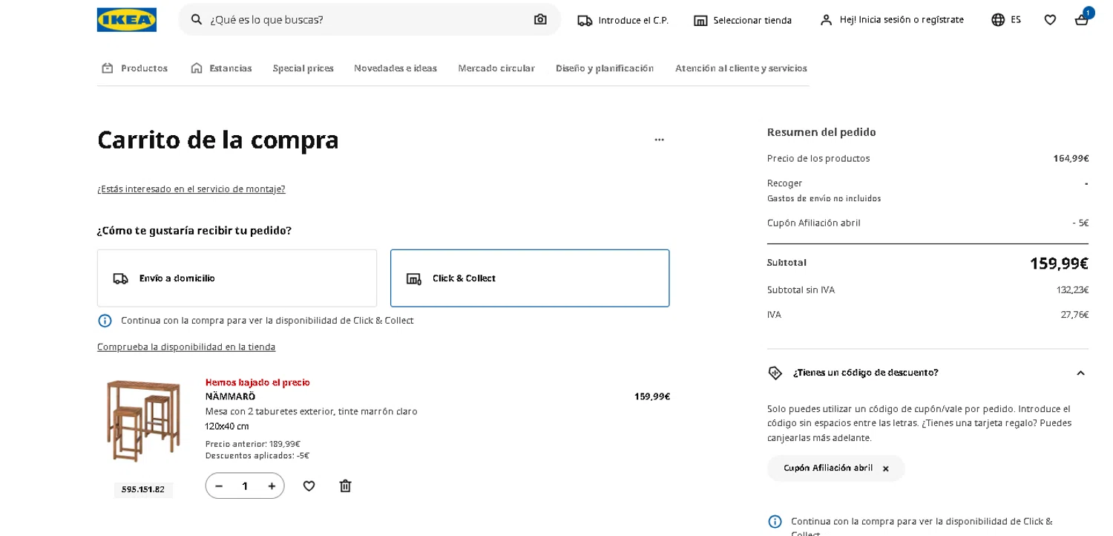This screenshot has height=536, width=1113.
Task: Click the Hemos bajado el precio label
Action: (257, 382)
